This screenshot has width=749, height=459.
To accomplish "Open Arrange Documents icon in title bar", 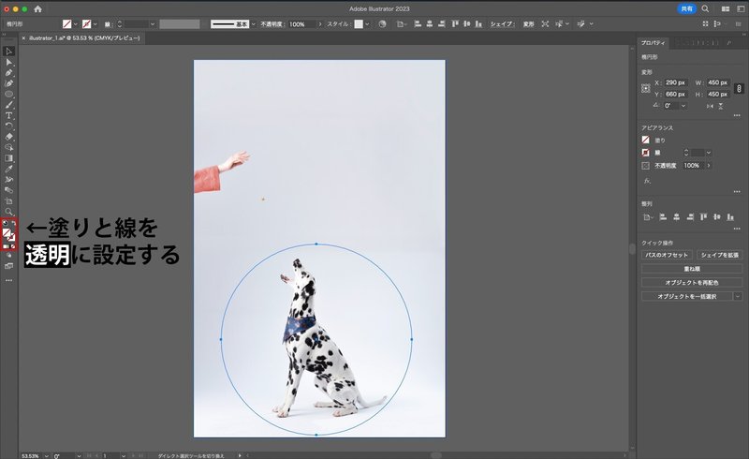I will point(726,8).
